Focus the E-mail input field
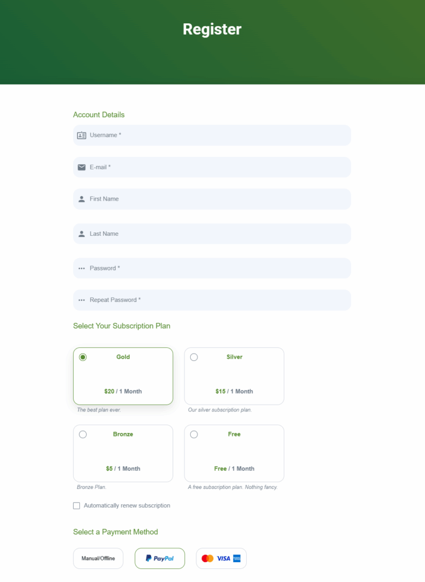Image resolution: width=425 pixels, height=582 pixels. pos(212,168)
